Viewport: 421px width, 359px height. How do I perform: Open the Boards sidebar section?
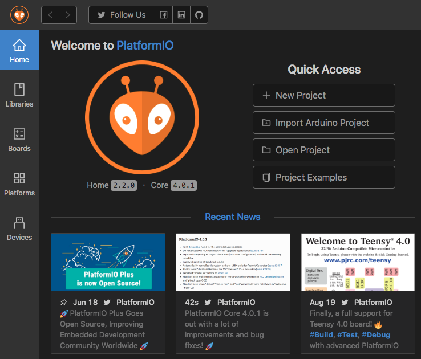coord(19,140)
